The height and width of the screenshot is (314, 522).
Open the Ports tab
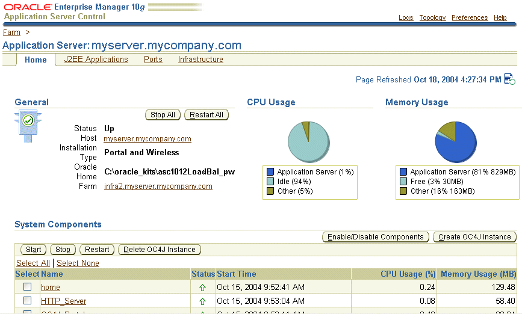pos(153,59)
